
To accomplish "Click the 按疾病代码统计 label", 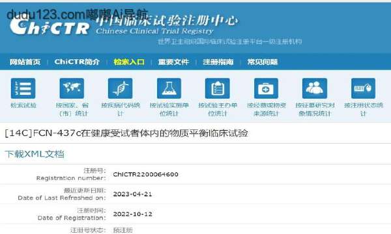I will click(121, 109).
